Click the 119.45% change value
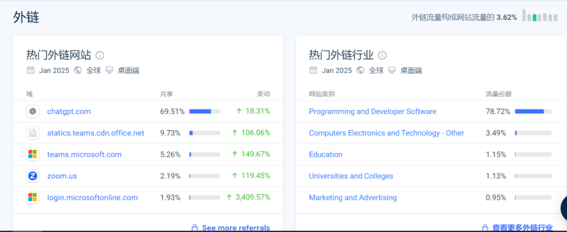Image resolution: width=567 pixels, height=232 pixels. (256, 176)
